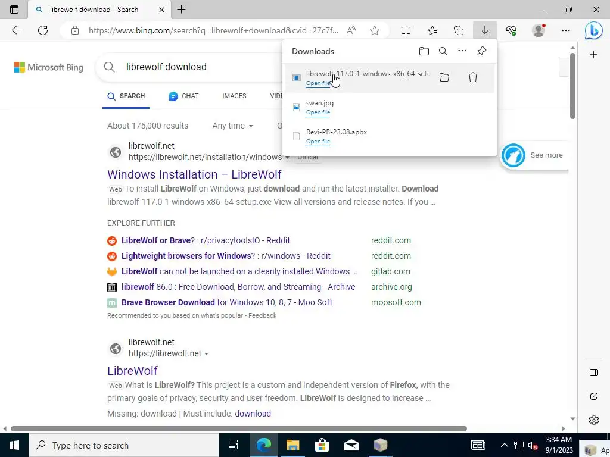The width and height of the screenshot is (610, 457).
Task: Open Task View in the taskbar
Action: (x=234, y=445)
